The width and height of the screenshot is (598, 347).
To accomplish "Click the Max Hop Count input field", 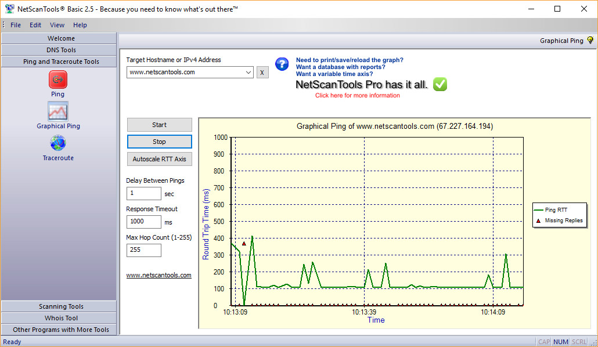I will tap(143, 250).
